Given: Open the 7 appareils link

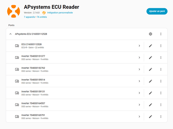Looking at the screenshot, I should click(x=30, y=17).
